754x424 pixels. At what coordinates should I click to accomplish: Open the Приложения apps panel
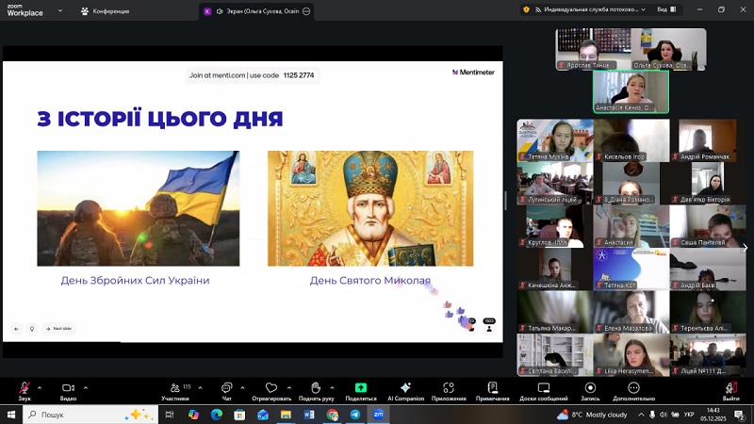click(x=449, y=390)
